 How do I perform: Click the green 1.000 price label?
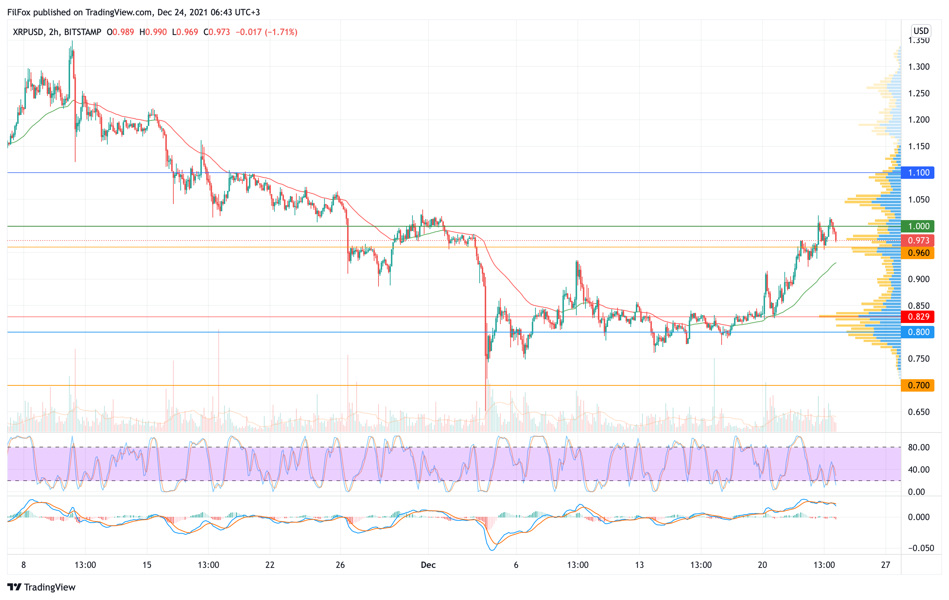918,226
